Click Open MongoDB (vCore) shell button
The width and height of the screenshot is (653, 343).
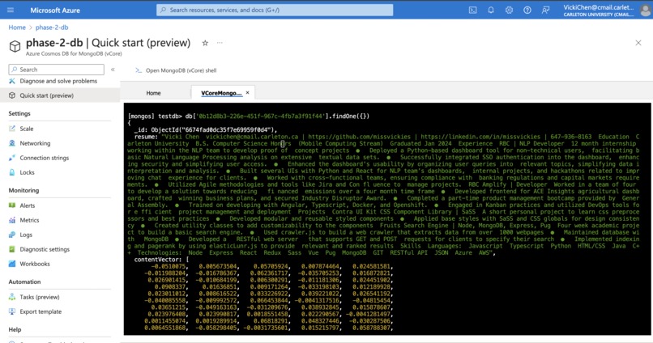(x=176, y=70)
